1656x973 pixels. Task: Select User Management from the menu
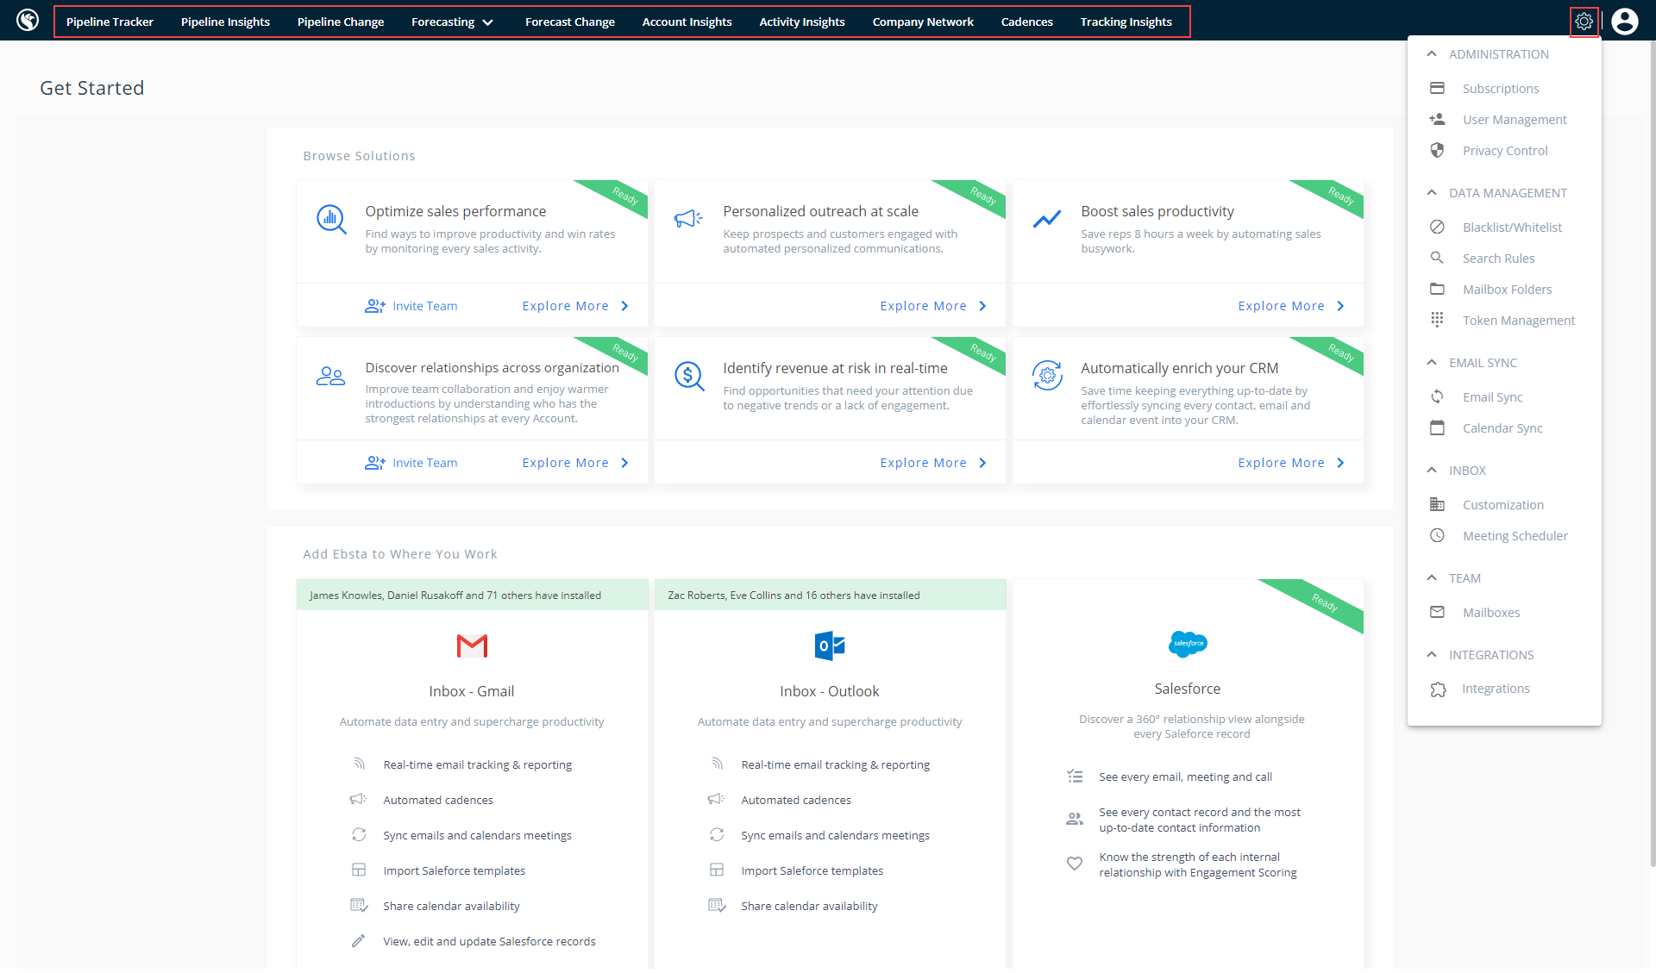1514,120
